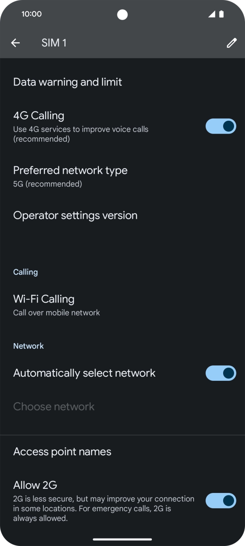Tap the Network section header

tap(28, 346)
